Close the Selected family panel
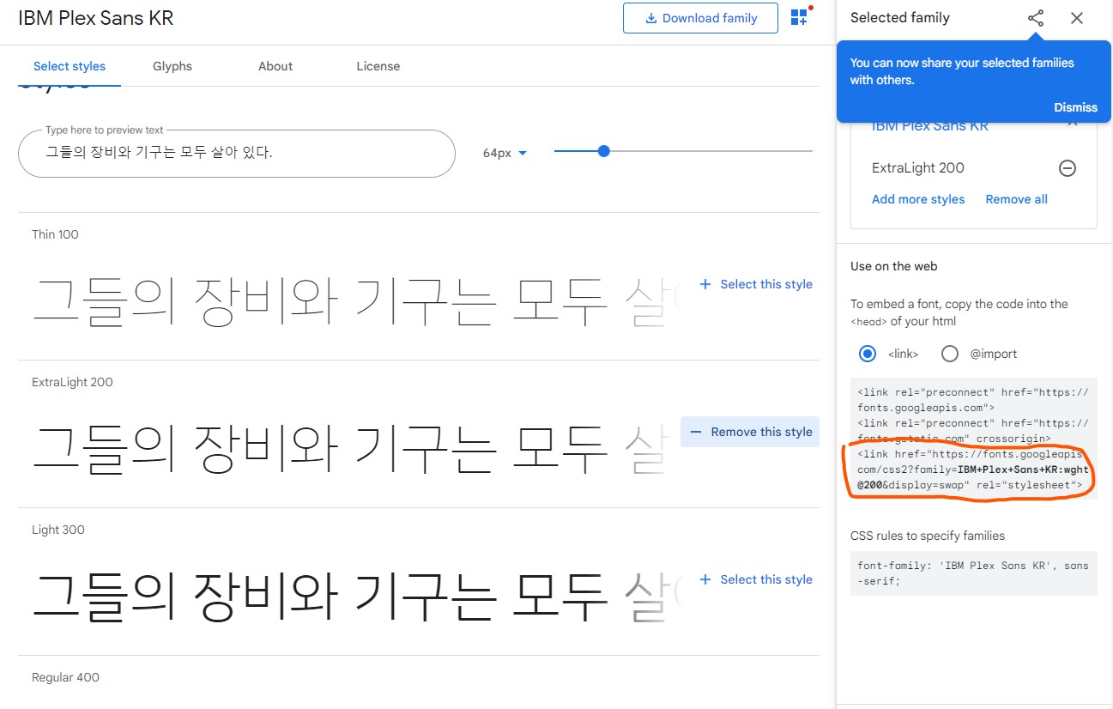 (x=1077, y=18)
